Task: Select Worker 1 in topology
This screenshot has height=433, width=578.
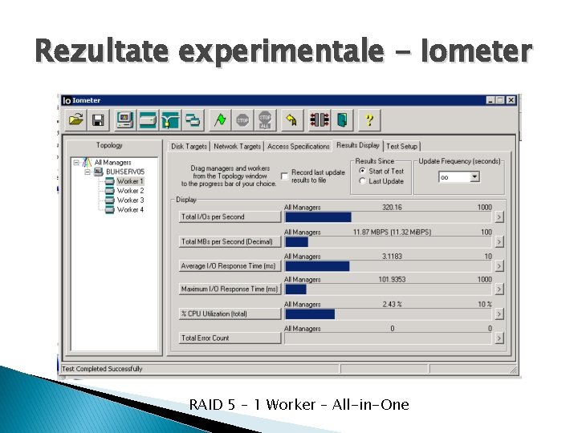Action: [130, 181]
